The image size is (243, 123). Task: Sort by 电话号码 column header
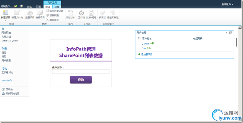tap(198, 39)
